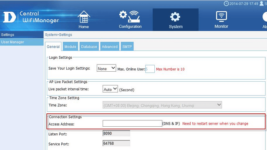The width and height of the screenshot is (267, 150).
Task: Click the user profile icon
Action: tap(262, 3)
